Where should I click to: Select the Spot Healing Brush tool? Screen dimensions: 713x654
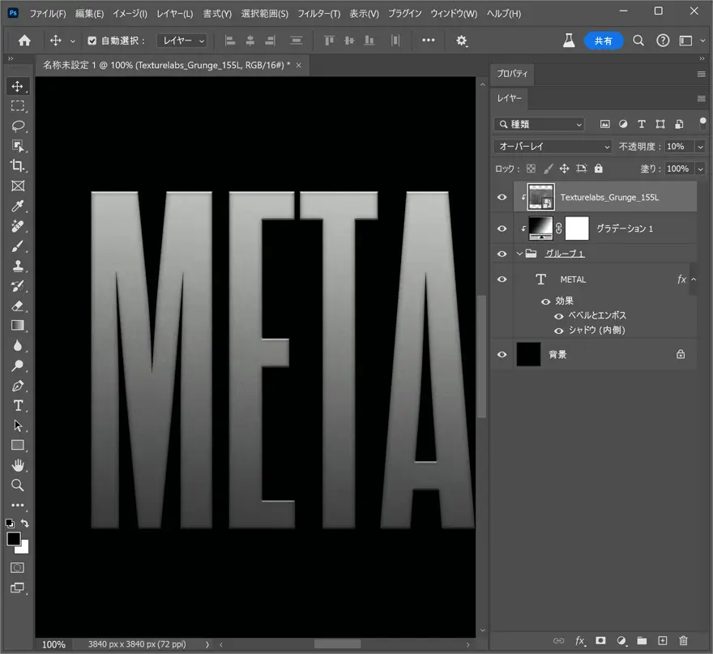point(17,226)
